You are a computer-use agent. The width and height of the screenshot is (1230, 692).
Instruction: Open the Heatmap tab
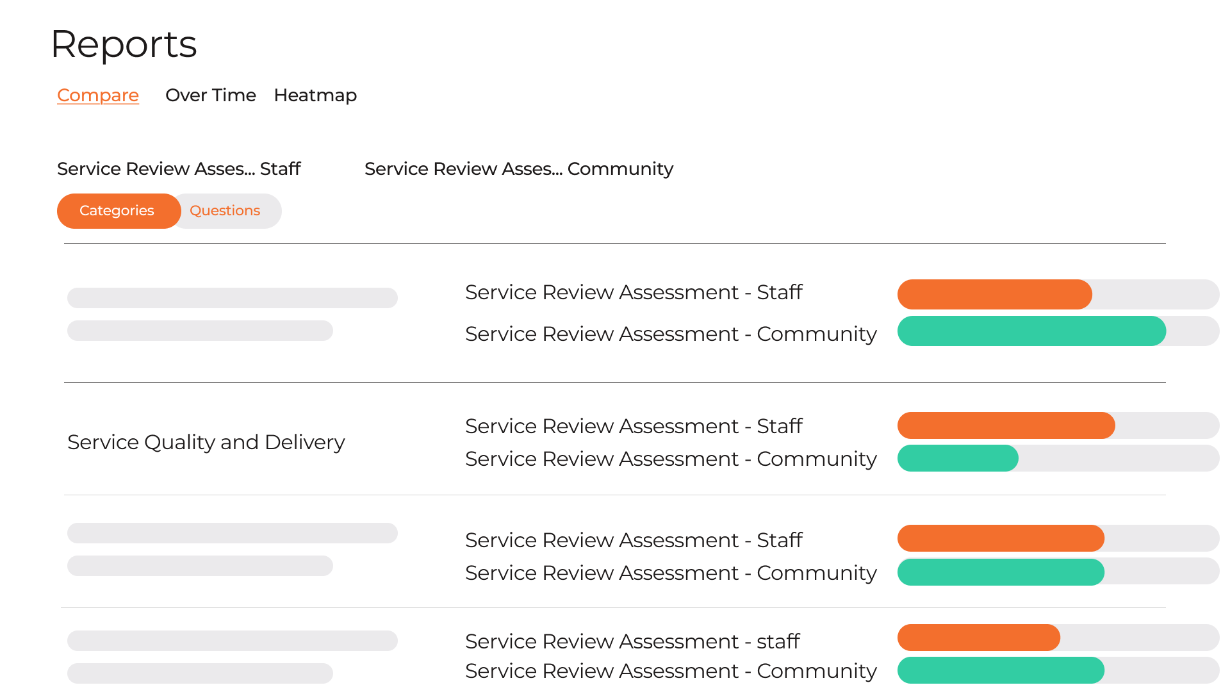tap(315, 95)
